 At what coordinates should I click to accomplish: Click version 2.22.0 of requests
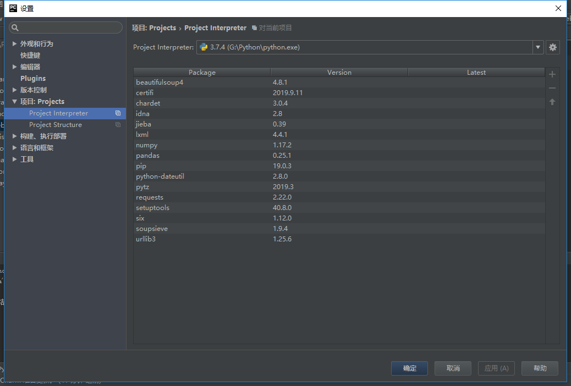tap(282, 197)
